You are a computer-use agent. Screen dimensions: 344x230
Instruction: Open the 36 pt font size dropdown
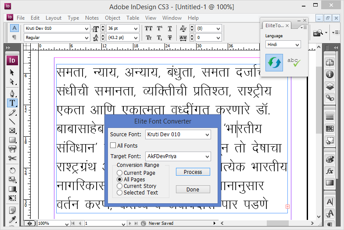[x=136, y=29]
